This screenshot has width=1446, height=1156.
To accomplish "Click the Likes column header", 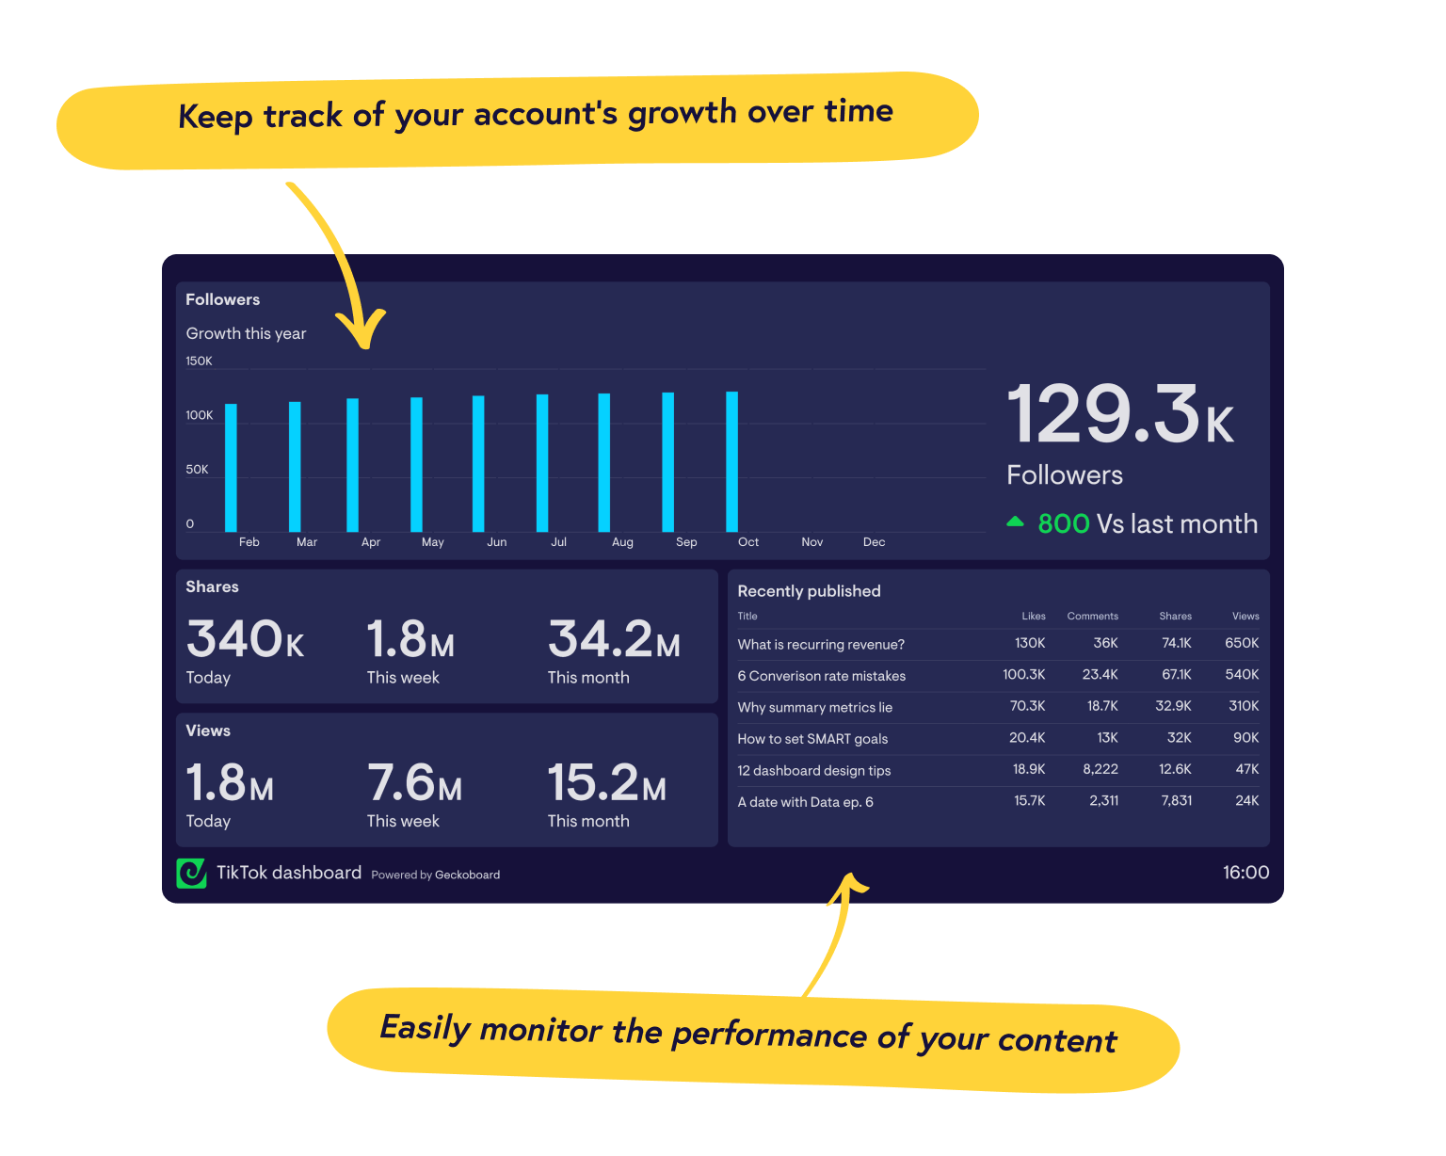I will pos(1034,617).
